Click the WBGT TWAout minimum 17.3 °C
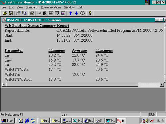Screen dimensions: 166x124 [55, 79]
